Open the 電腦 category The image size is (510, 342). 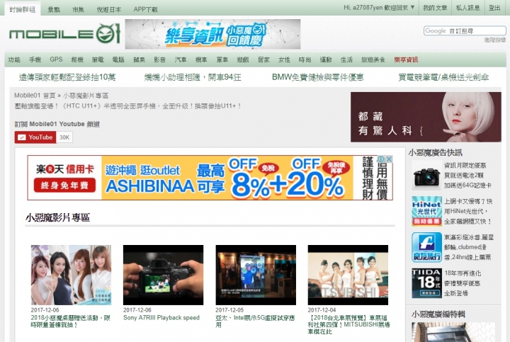(x=118, y=59)
